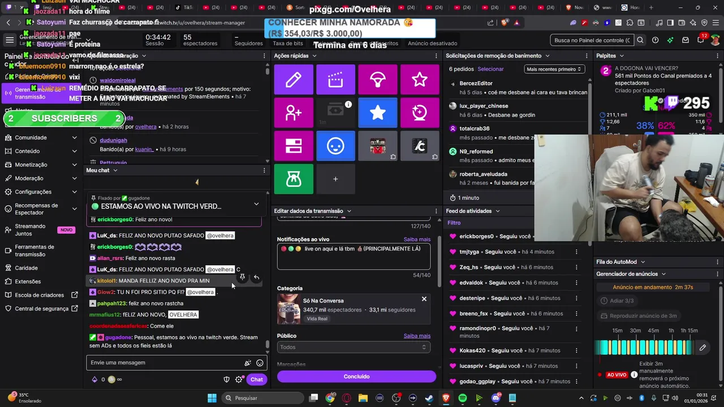Open the parachute Raid quick action tile
724x407 pixels.
pyautogui.click(x=377, y=80)
